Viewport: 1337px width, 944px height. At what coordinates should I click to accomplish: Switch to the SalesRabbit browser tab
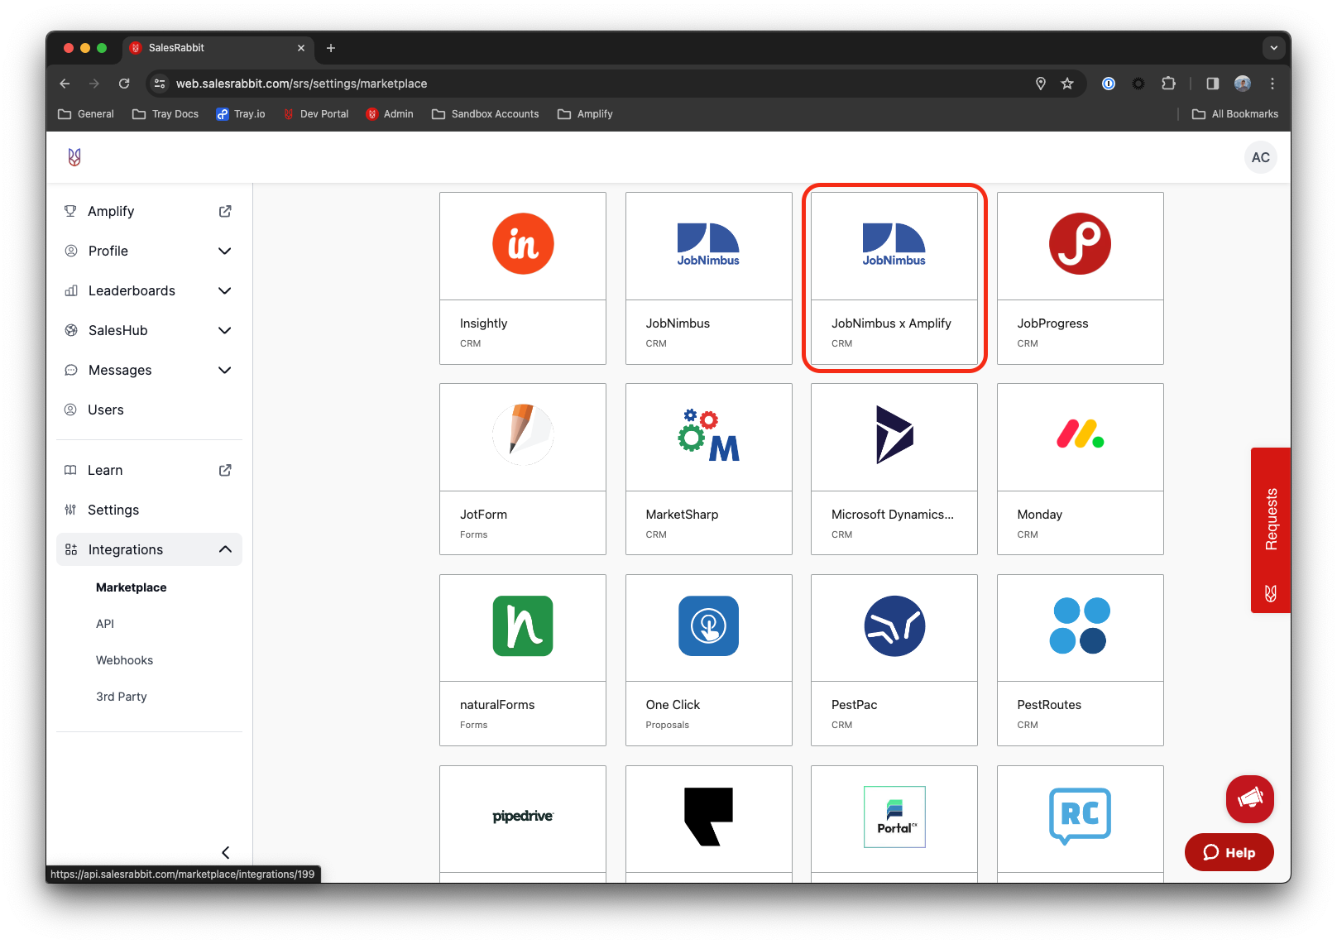coord(217,48)
